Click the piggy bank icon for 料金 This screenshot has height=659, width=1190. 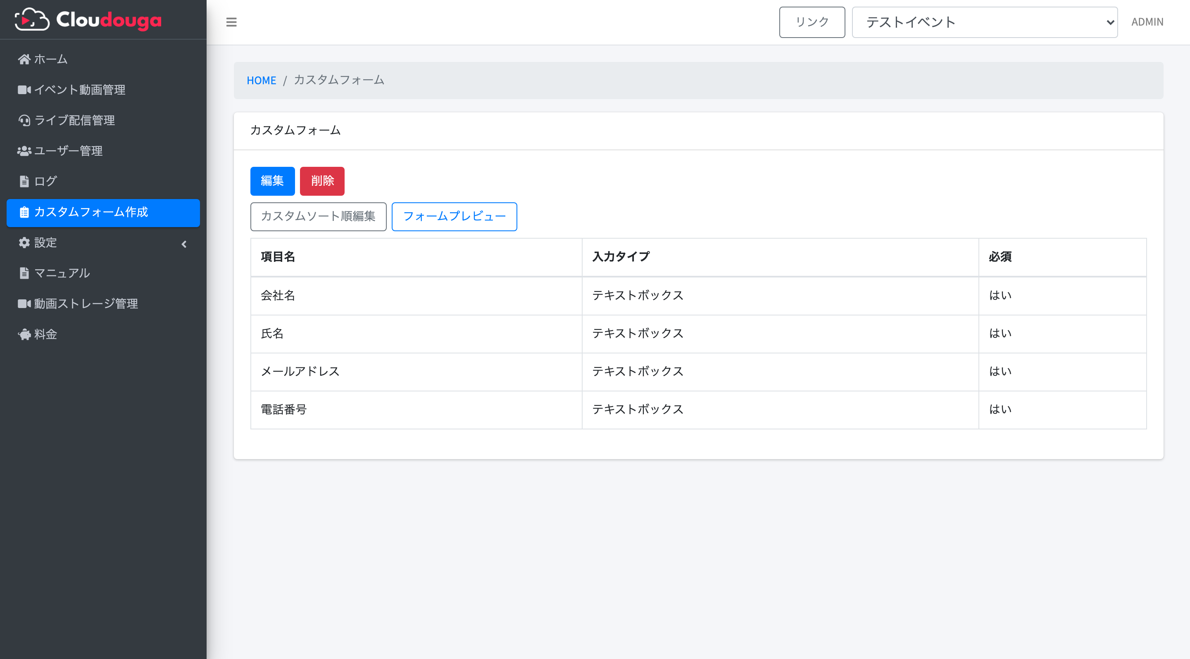pyautogui.click(x=24, y=334)
